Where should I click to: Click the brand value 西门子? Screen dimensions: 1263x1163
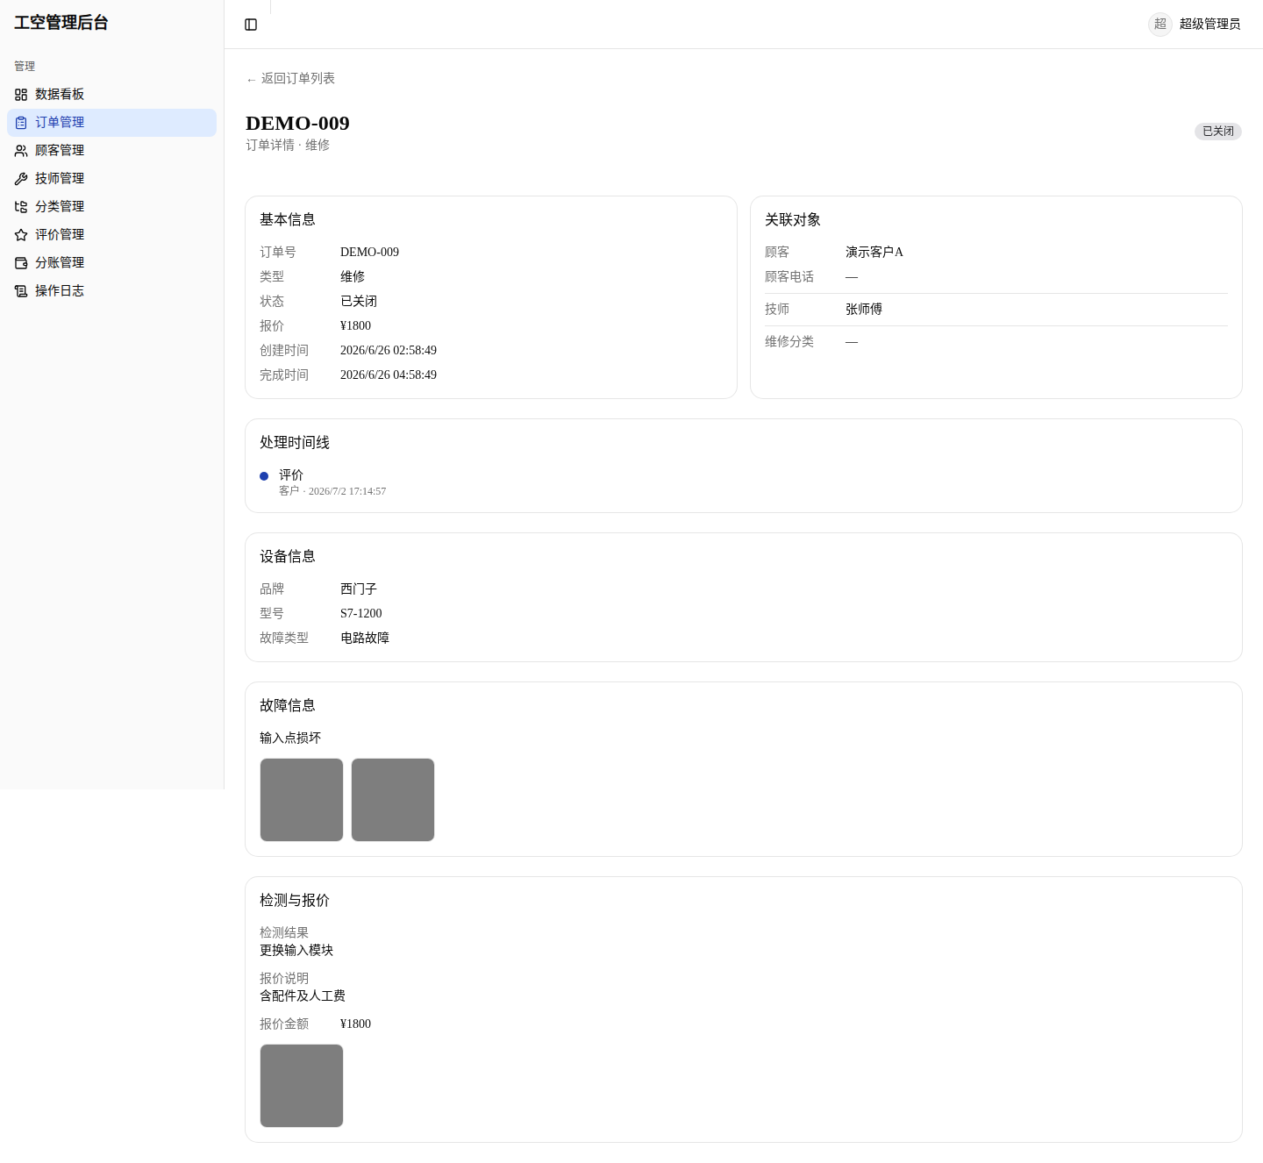click(359, 589)
